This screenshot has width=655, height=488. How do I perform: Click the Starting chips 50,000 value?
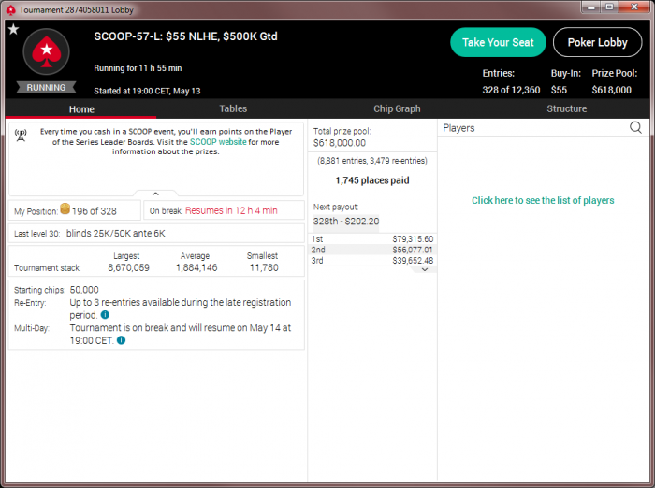[84, 290]
